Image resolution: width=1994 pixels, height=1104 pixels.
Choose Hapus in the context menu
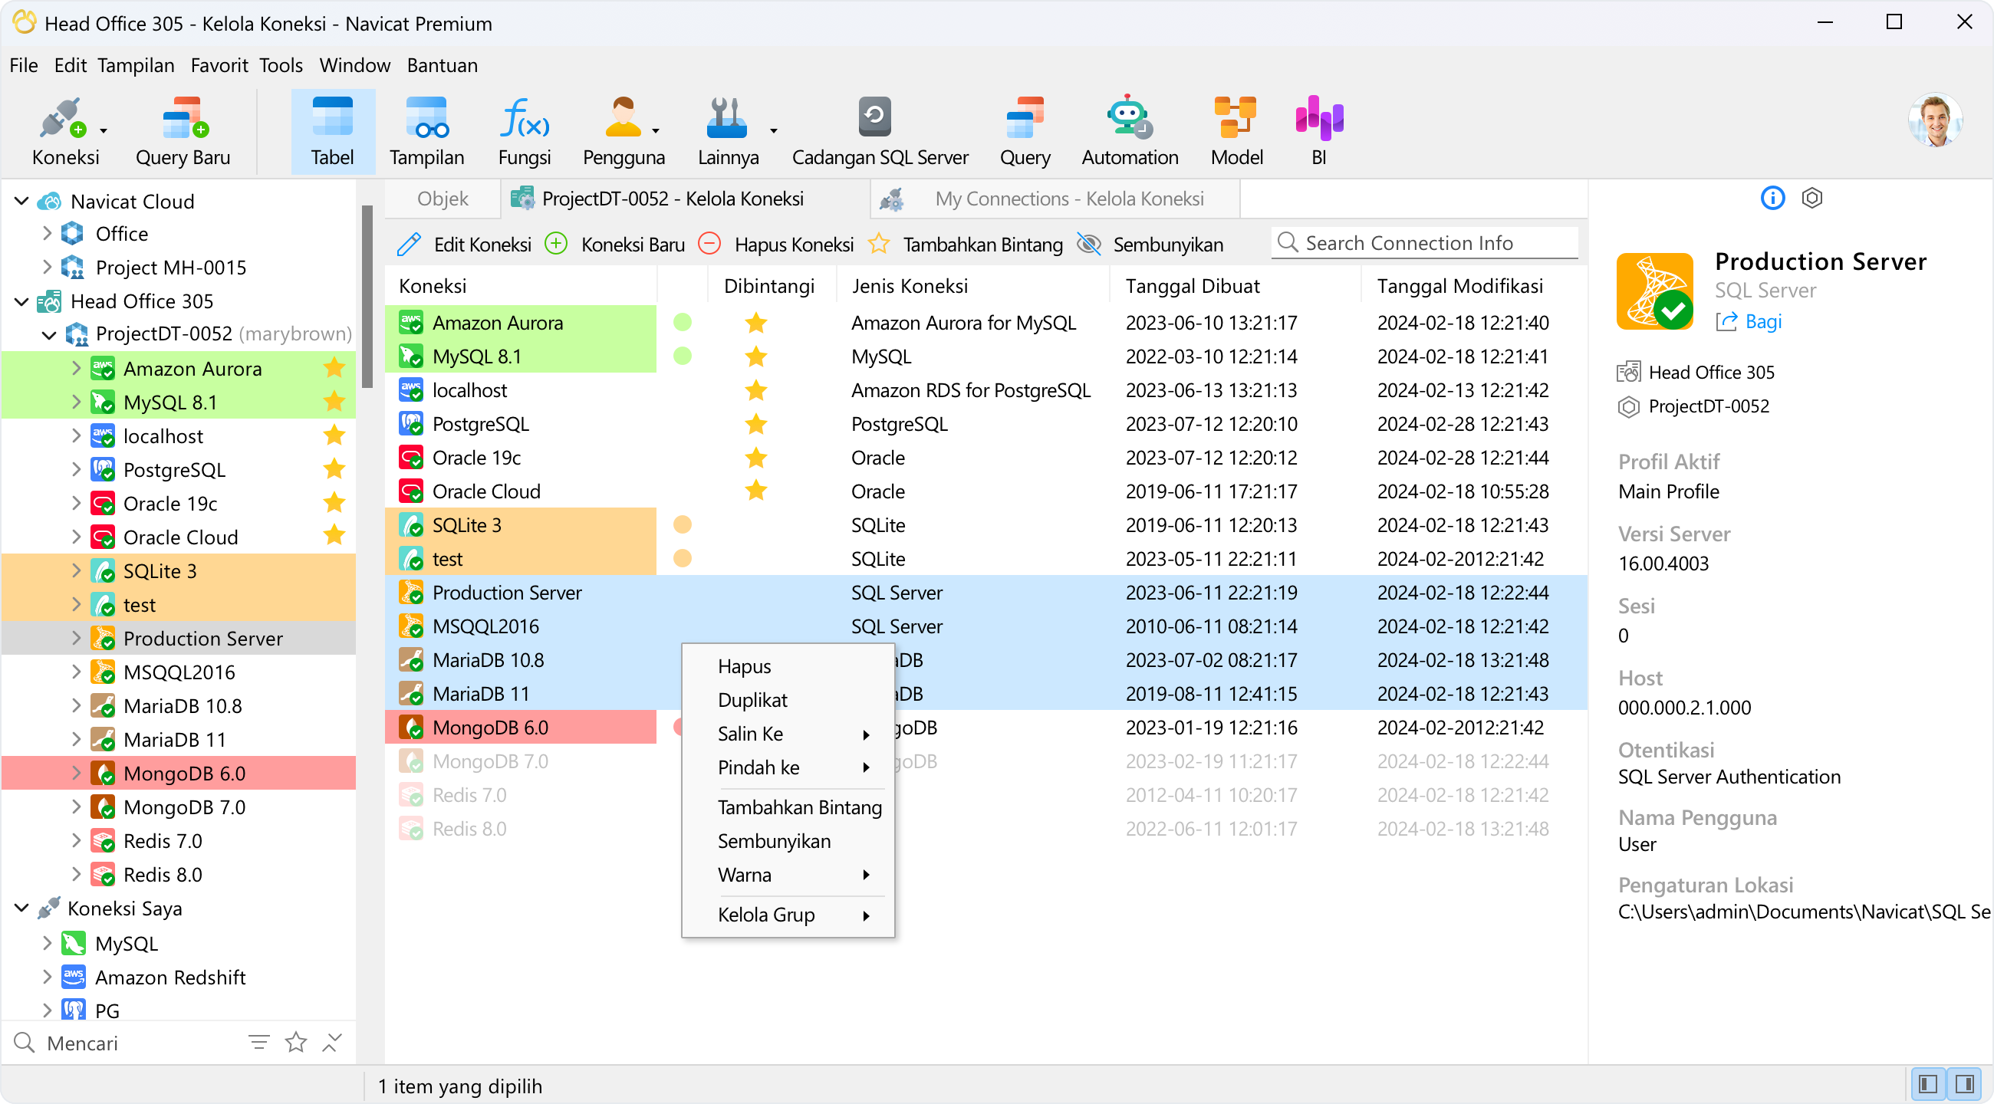point(788,666)
